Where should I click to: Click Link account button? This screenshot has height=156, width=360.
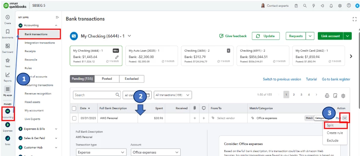pyautogui.click(x=330, y=36)
